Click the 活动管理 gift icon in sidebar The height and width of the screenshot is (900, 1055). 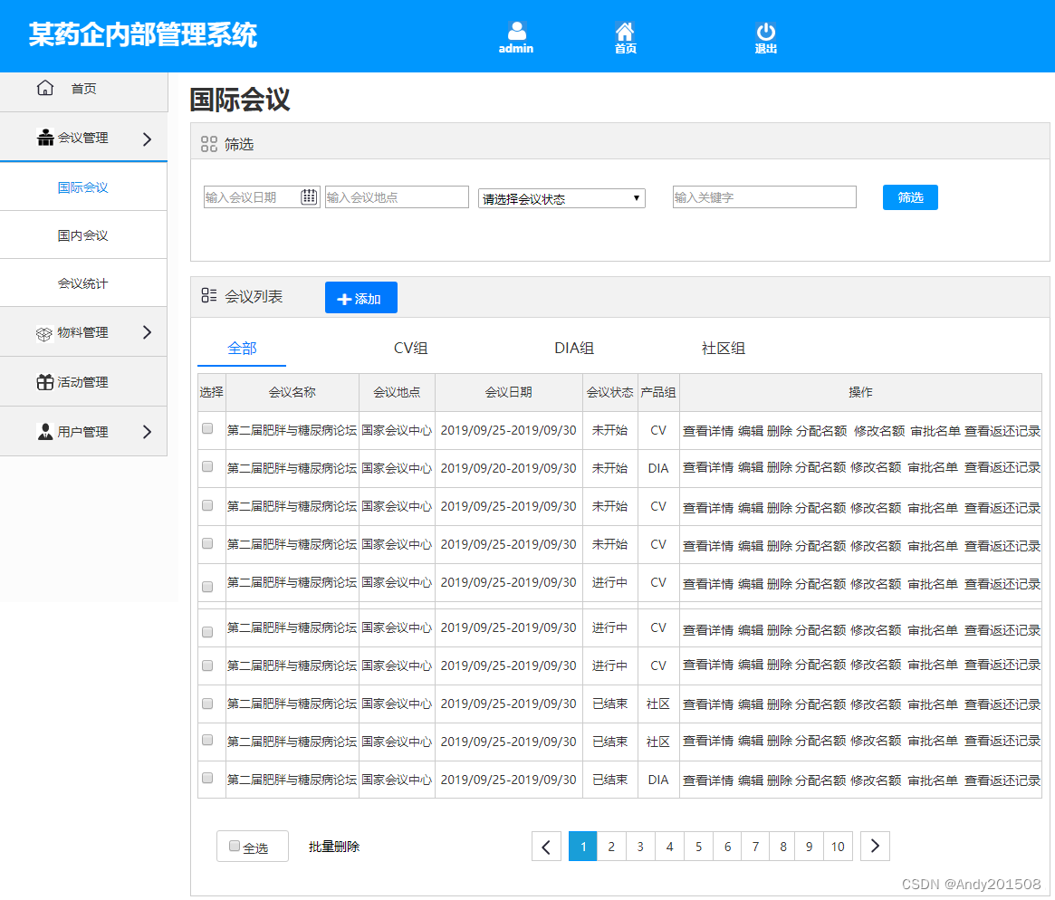point(43,381)
